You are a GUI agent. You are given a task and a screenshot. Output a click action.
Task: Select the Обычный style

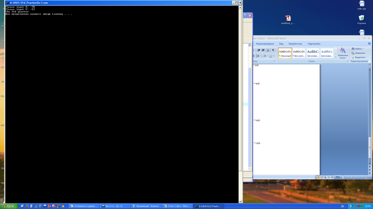point(285,53)
